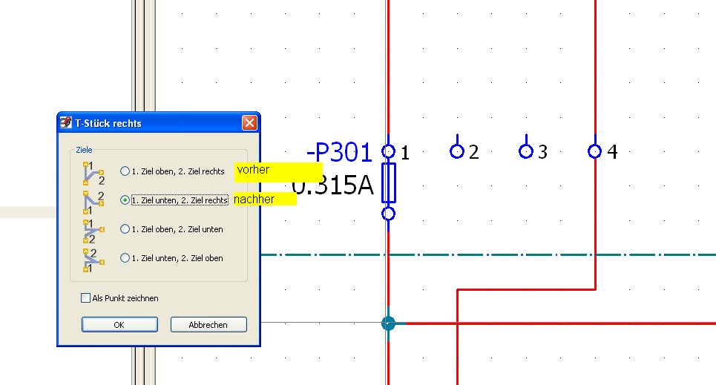Click the 0.315A rating text
The height and width of the screenshot is (385, 716).
point(332,185)
